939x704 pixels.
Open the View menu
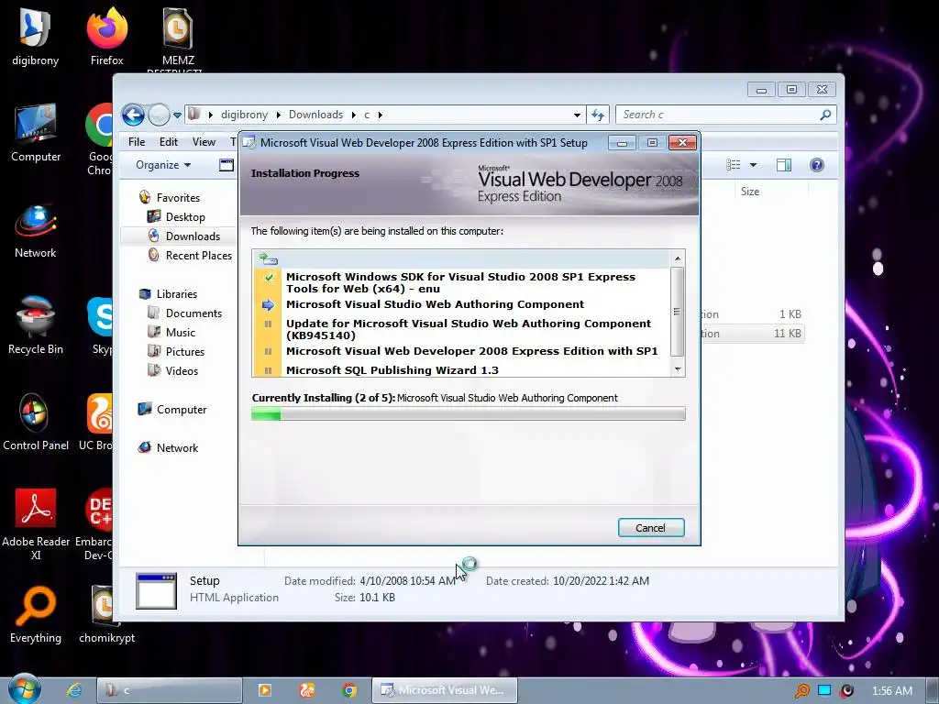click(x=204, y=142)
